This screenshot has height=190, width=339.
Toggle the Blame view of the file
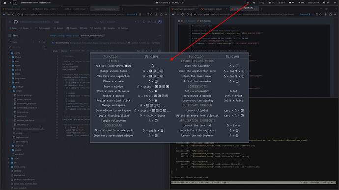pos(64,51)
